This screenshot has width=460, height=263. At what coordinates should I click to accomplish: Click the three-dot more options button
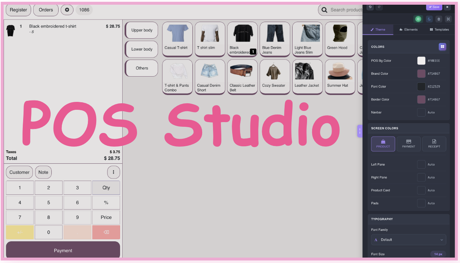[x=114, y=172]
